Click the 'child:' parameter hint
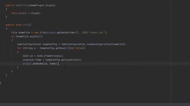The image size is (190, 106). [85, 32]
